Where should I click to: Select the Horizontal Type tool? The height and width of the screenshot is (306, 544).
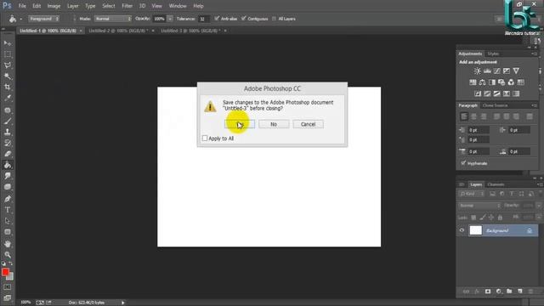coord(8,210)
